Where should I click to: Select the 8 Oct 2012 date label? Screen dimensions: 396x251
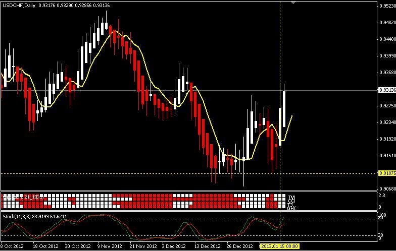12,246
